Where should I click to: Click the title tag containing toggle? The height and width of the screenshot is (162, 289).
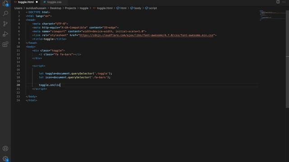(x=49, y=39)
